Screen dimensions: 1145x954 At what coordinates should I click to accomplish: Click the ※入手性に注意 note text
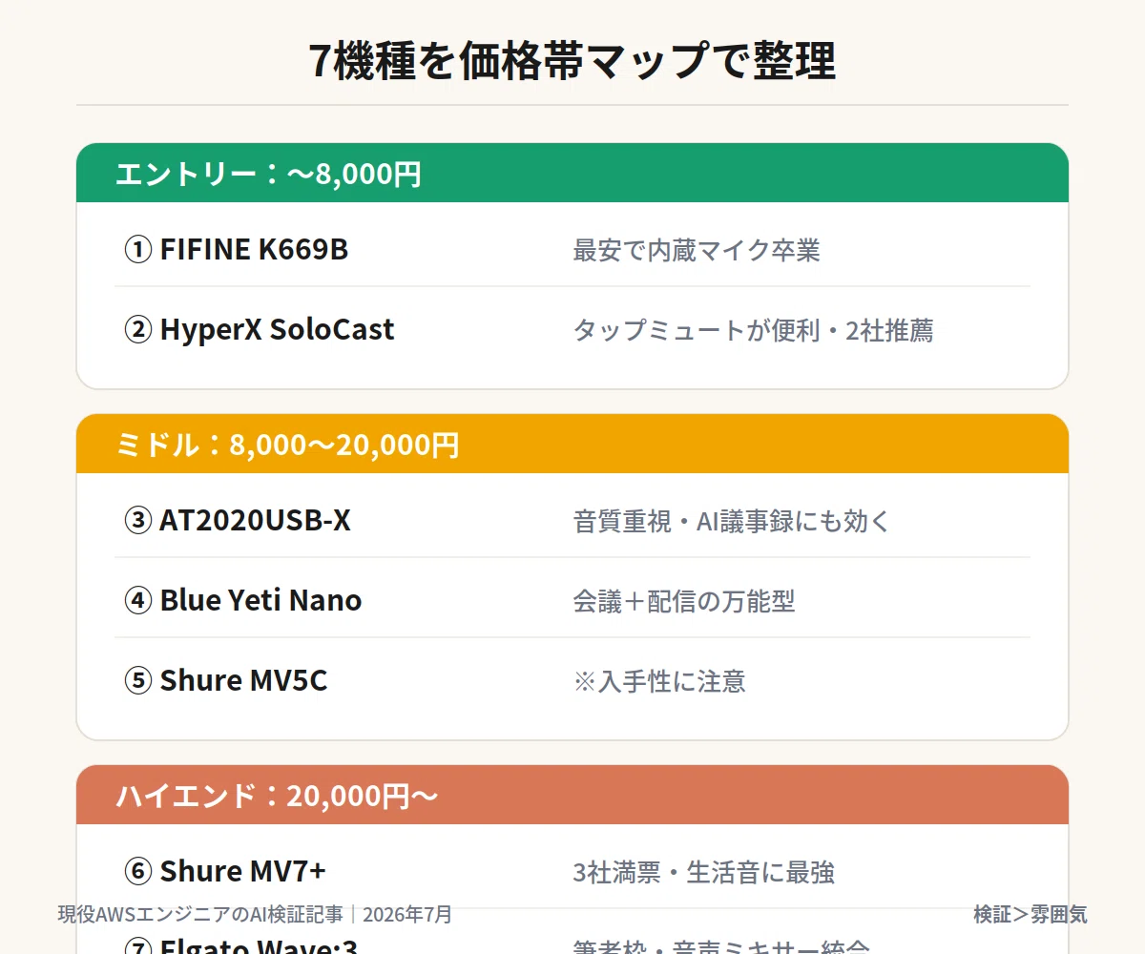659,682
